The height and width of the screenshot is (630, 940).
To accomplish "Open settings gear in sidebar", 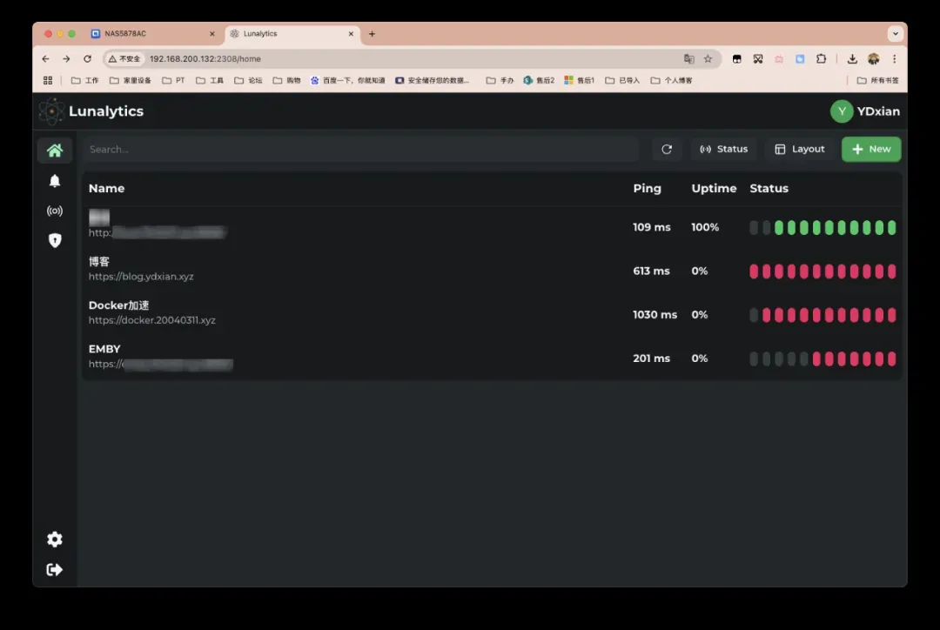I will (x=55, y=540).
